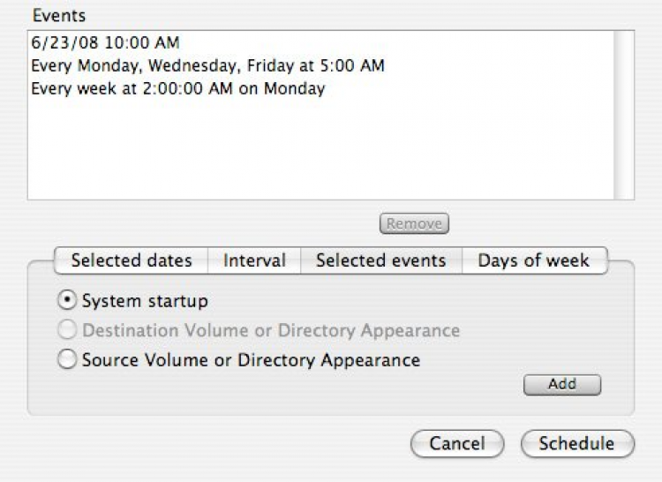Viewport: 662px width, 482px height.
Task: Click the System startup label text
Action: tap(145, 301)
